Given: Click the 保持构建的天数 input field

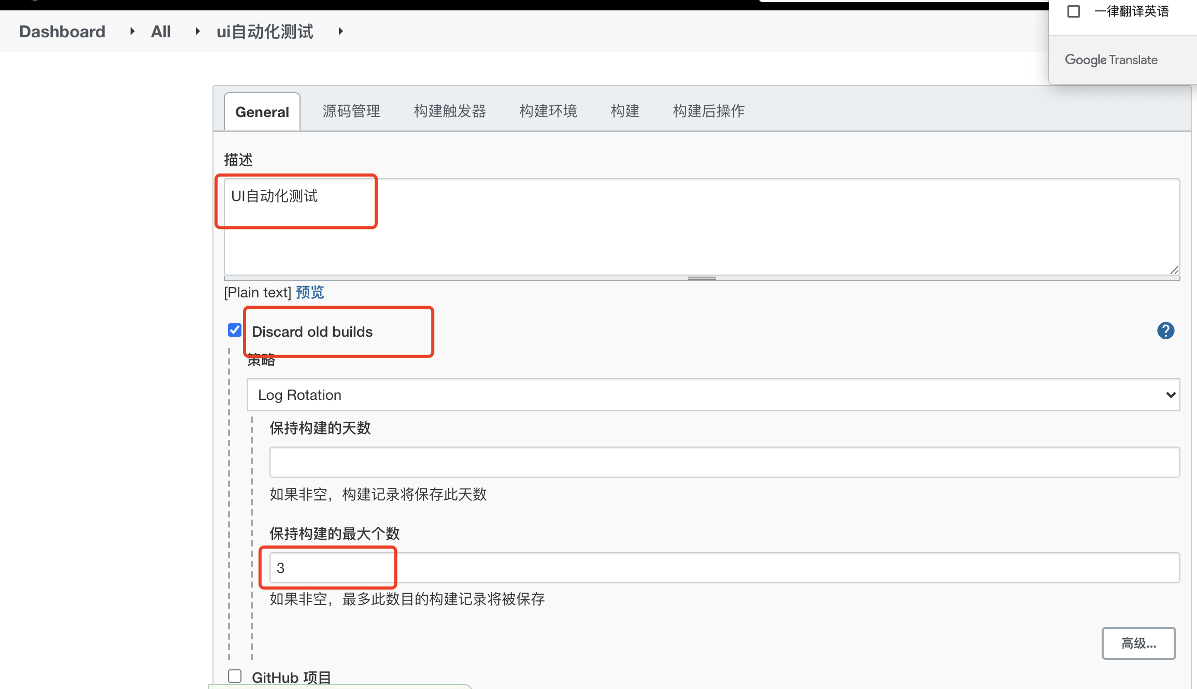Looking at the screenshot, I should [724, 462].
